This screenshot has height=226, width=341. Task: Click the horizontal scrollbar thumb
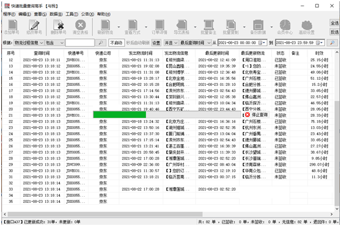point(105,214)
